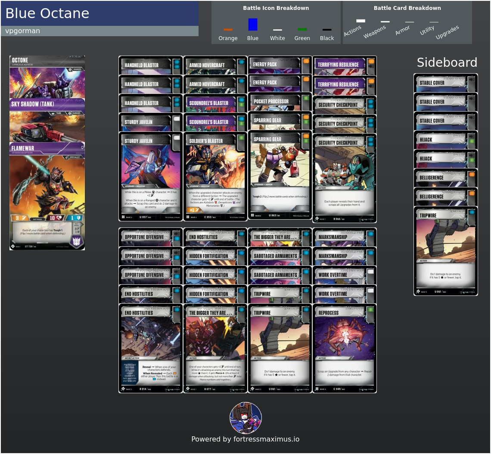Click Flamewar's 'Tough 1' ability text box
491x454 pixels.
click(43, 232)
